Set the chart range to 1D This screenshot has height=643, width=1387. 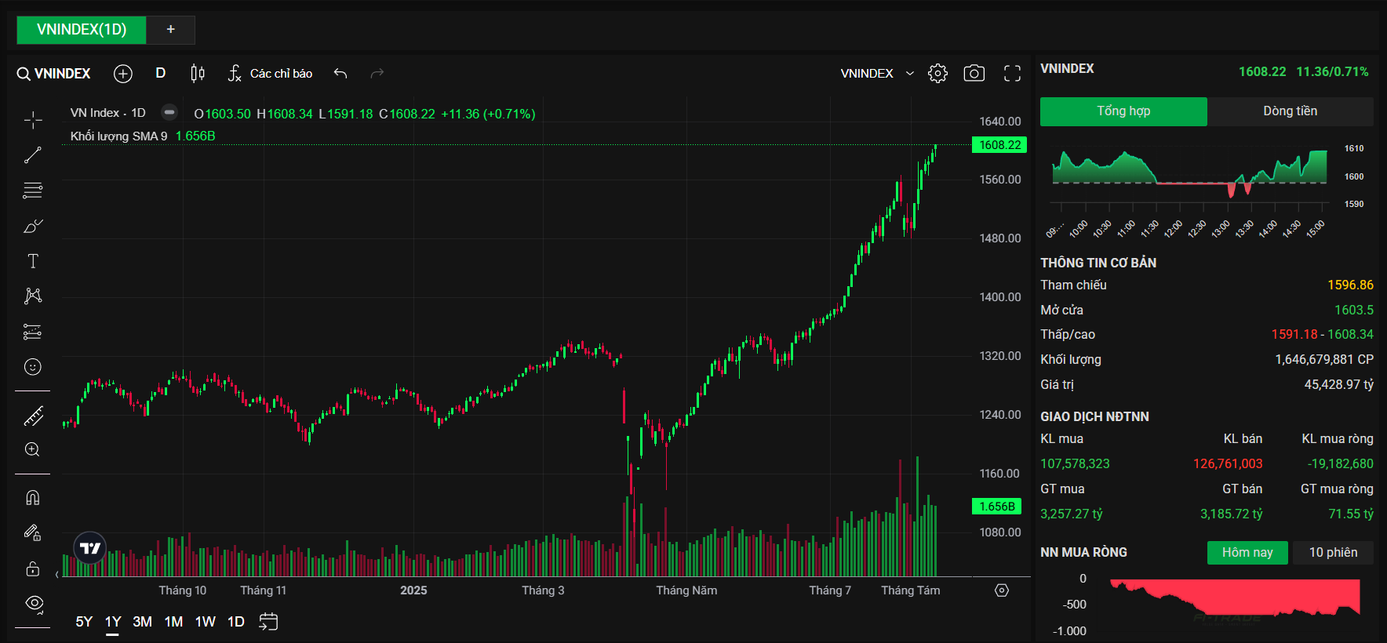coord(236,622)
